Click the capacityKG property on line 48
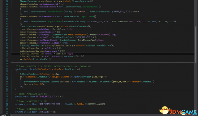 [x=43, y=37]
